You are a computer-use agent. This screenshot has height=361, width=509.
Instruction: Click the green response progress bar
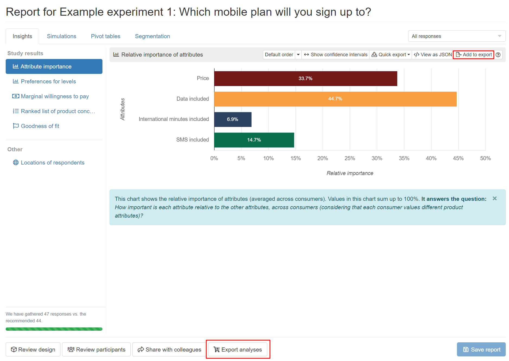click(54, 329)
